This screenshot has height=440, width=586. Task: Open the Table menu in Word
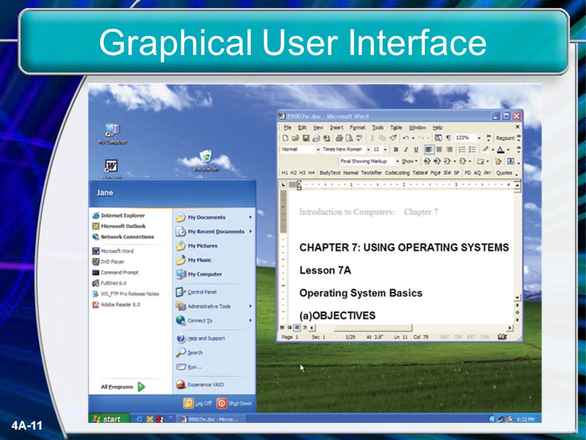396,128
